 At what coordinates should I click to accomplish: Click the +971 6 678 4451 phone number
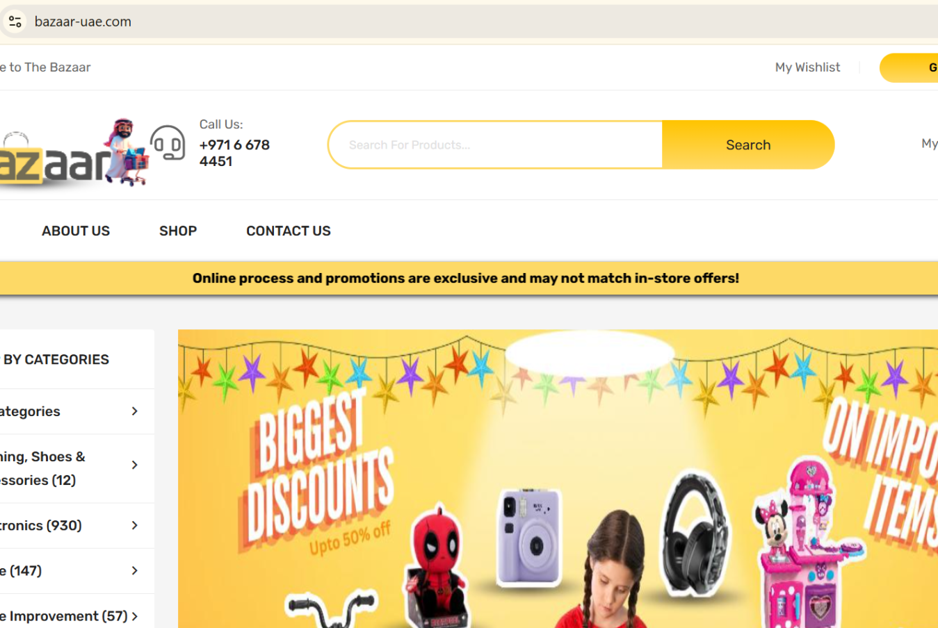[234, 153]
